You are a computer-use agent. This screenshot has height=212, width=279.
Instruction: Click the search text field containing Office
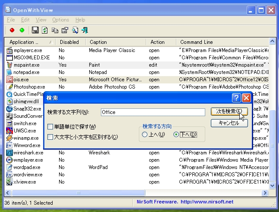(153, 112)
